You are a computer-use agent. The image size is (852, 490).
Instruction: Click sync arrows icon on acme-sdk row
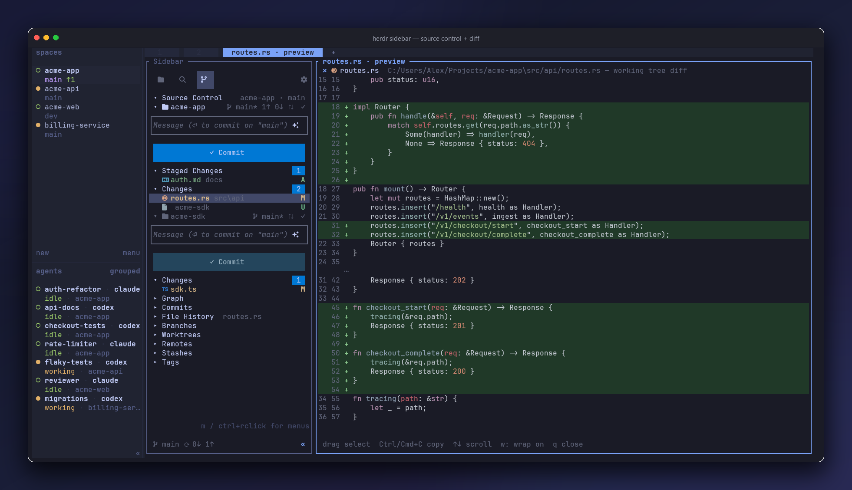[291, 217]
